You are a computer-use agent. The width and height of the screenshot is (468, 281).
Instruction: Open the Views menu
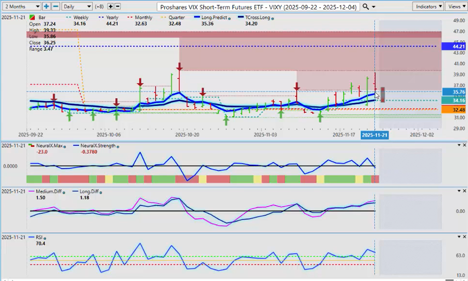(x=456, y=7)
